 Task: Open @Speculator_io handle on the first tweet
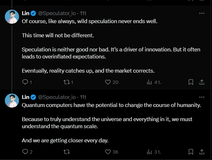(x=57, y=13)
